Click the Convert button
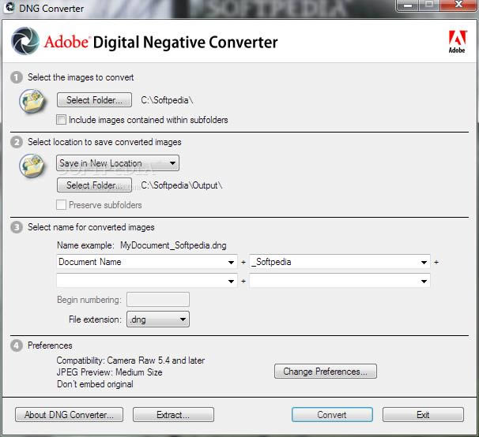Screen dimensions: 479x437 click(332, 415)
